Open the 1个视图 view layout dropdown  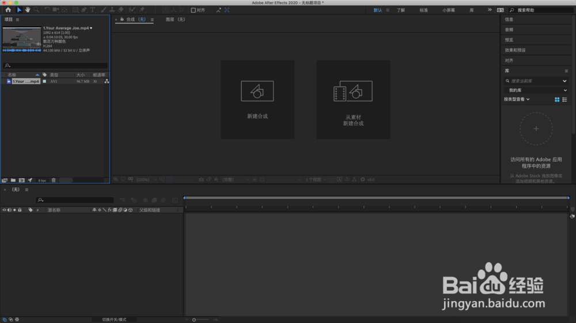pos(316,180)
